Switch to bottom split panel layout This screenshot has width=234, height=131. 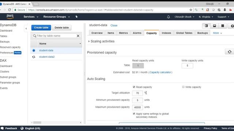tap(215, 26)
